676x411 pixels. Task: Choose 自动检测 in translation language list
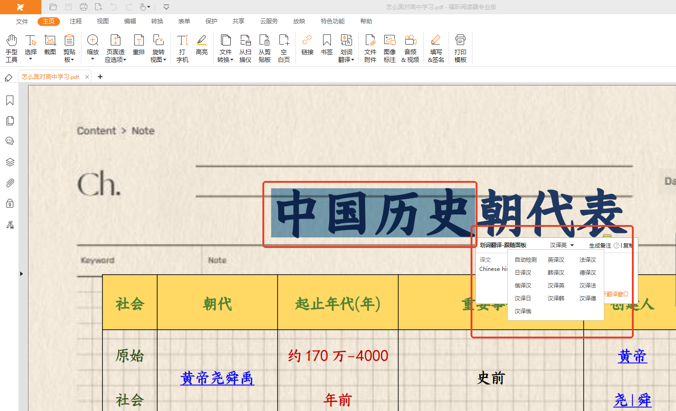point(525,260)
